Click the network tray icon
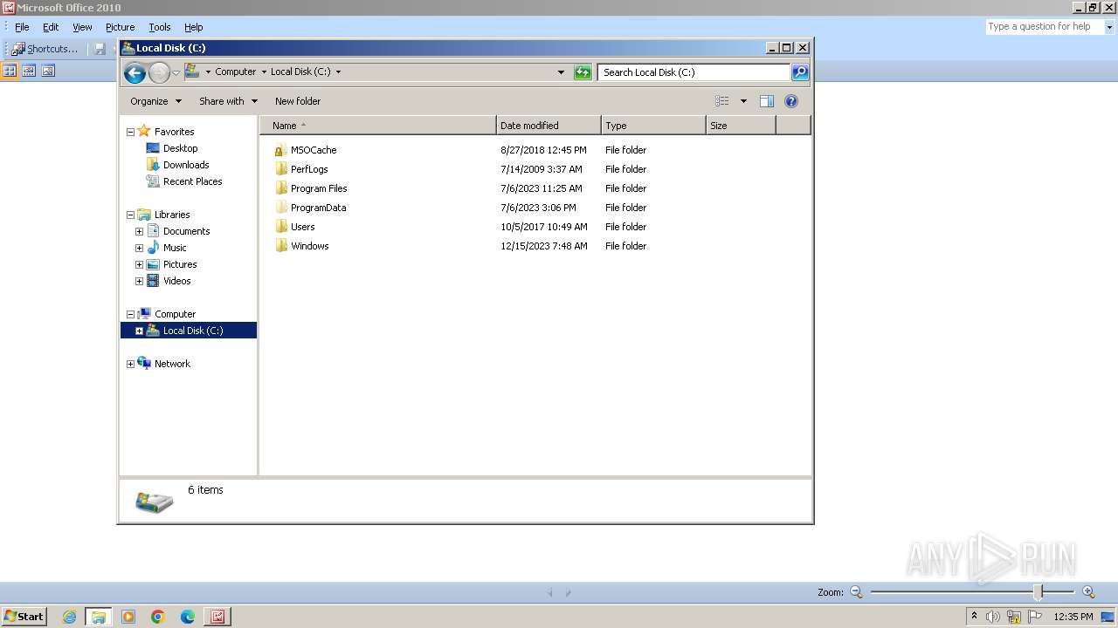This screenshot has width=1118, height=628. pyautogui.click(x=1014, y=617)
